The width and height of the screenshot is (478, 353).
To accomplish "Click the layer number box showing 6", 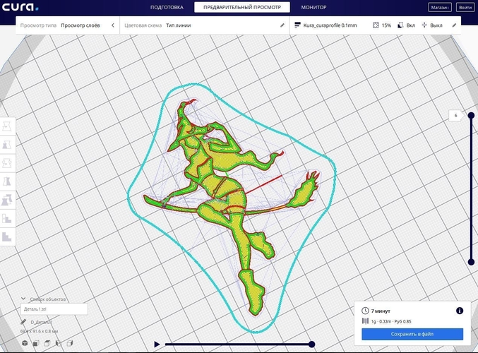I will (455, 116).
